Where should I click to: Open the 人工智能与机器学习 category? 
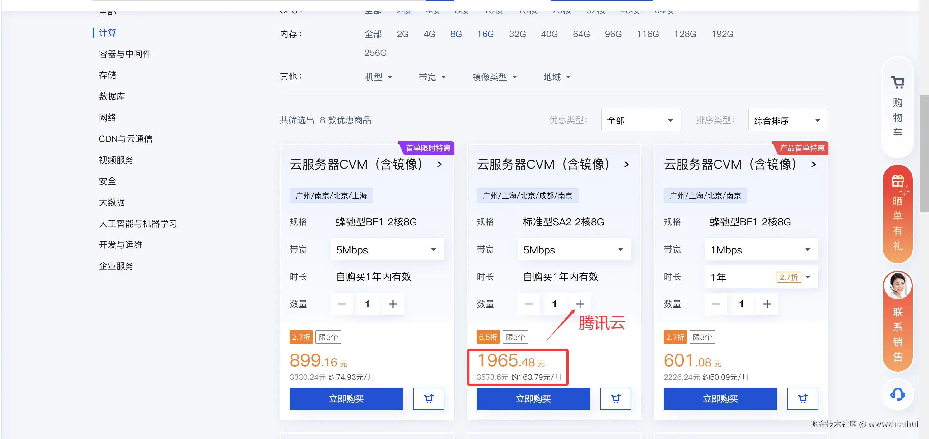click(x=138, y=224)
